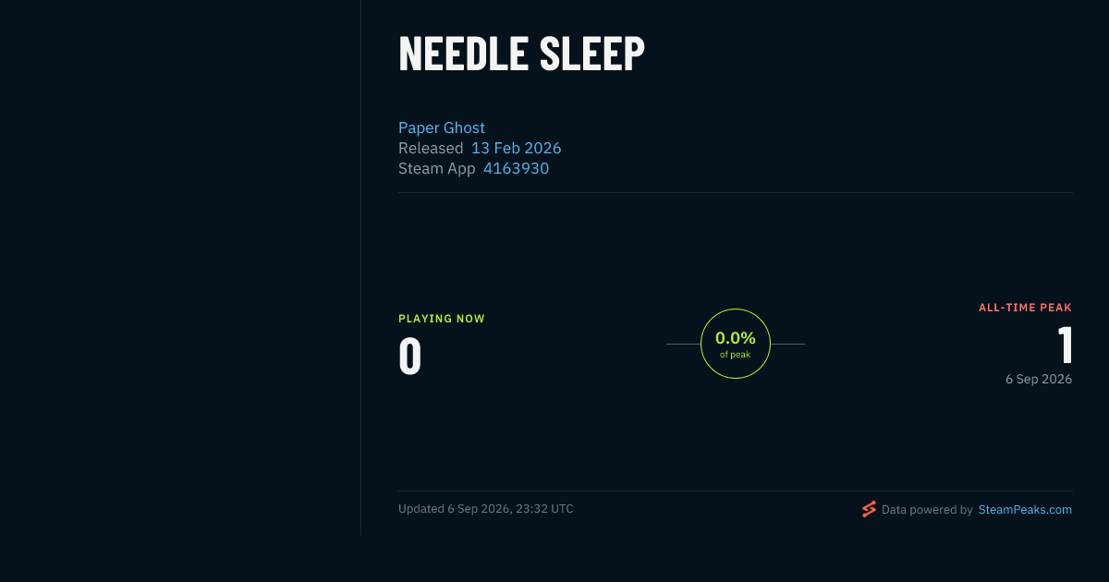Click the Updated timestamp text

click(x=486, y=509)
